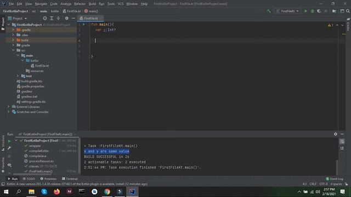The image size is (351, 197).
Task: Click the CRLF line separator indicator
Action: pos(313,184)
